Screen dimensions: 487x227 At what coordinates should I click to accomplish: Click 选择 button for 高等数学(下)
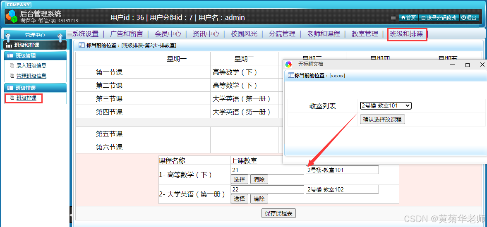click(240, 179)
